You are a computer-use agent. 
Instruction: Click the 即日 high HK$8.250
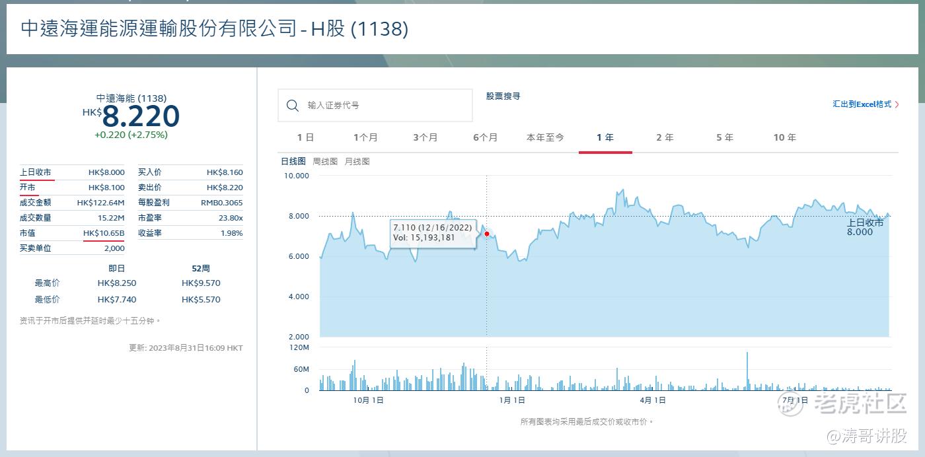(x=117, y=283)
